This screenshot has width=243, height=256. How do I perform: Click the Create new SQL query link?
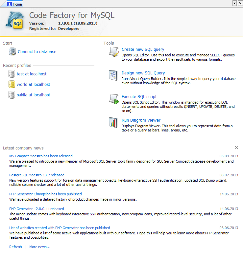143,49
